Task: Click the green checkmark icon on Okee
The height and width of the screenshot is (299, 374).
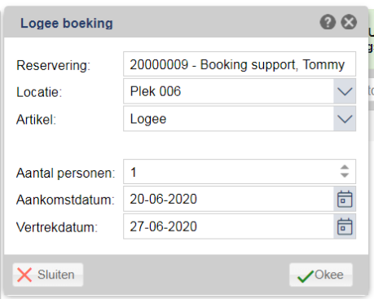Action: (x=306, y=276)
